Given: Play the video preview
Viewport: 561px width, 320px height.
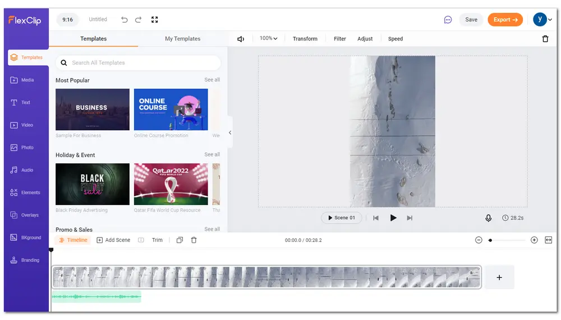Looking at the screenshot, I should 393,218.
